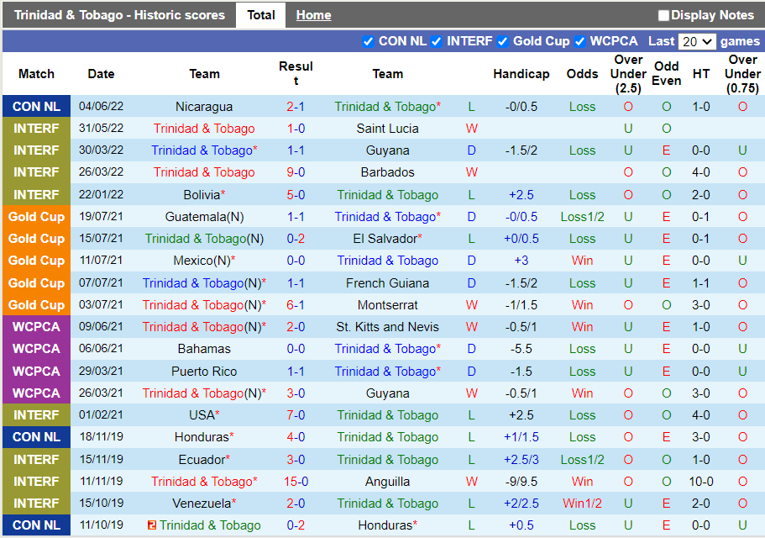Open the Last 20 games dropdown

(x=697, y=41)
